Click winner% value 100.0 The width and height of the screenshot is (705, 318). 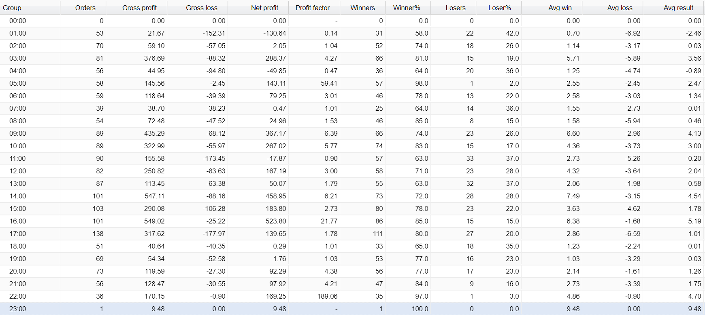click(x=420, y=309)
